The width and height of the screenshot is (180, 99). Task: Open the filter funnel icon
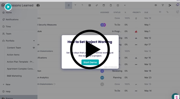[163, 5]
